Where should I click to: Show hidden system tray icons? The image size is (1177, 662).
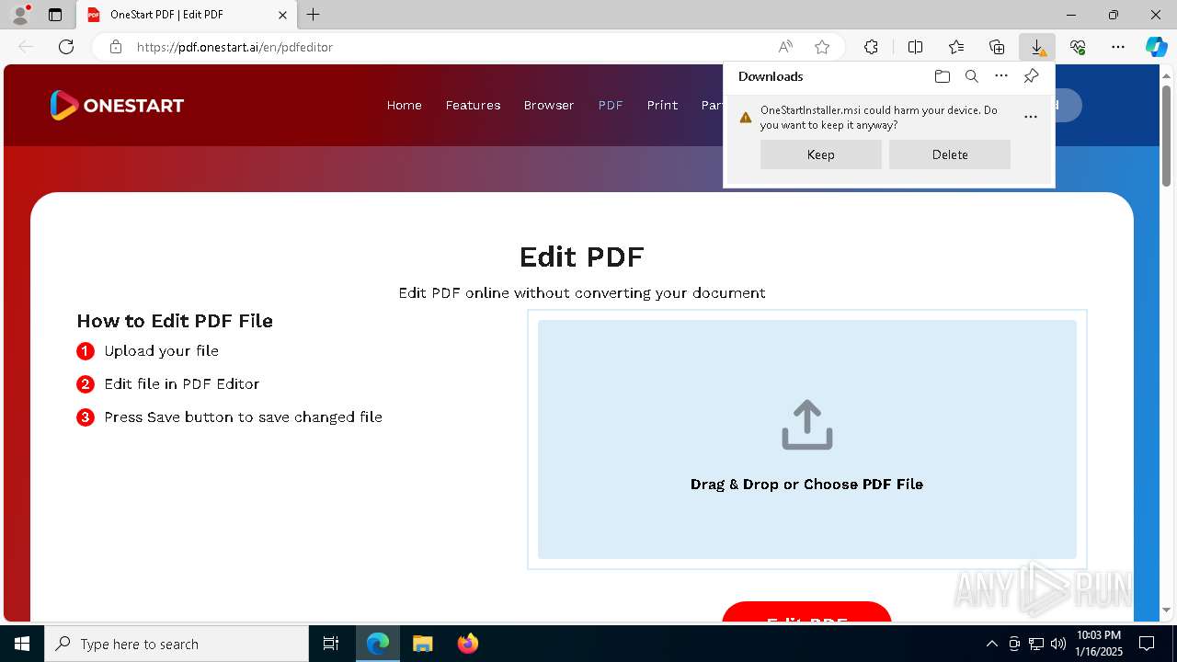(991, 644)
